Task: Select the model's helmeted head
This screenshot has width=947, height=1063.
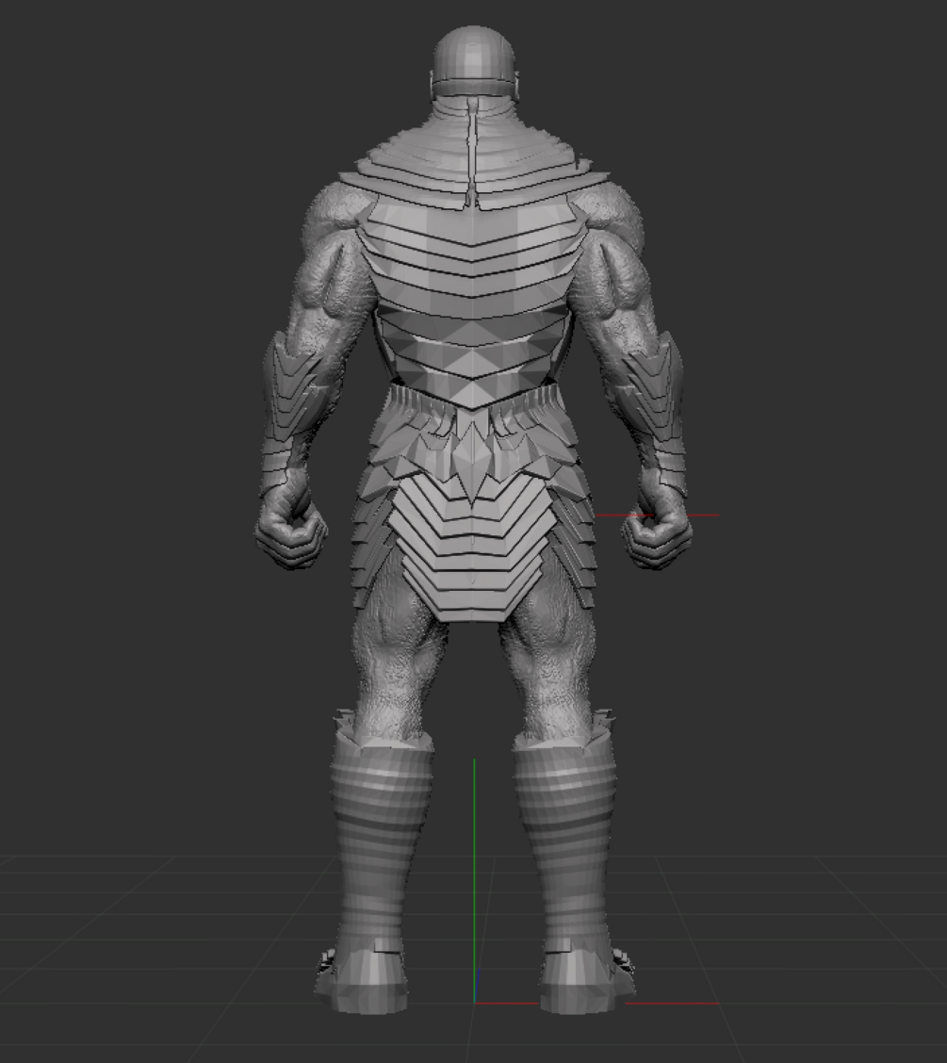Action: [475, 62]
